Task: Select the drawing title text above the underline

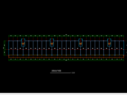Action: (56, 71)
